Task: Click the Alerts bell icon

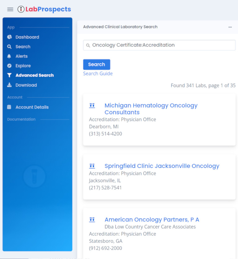Action: pyautogui.click(x=9, y=56)
